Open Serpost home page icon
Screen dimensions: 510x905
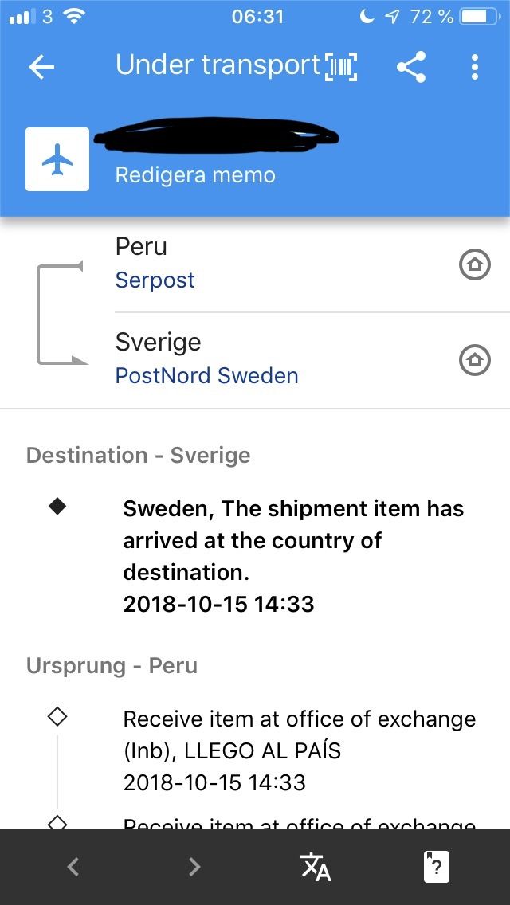click(x=474, y=264)
